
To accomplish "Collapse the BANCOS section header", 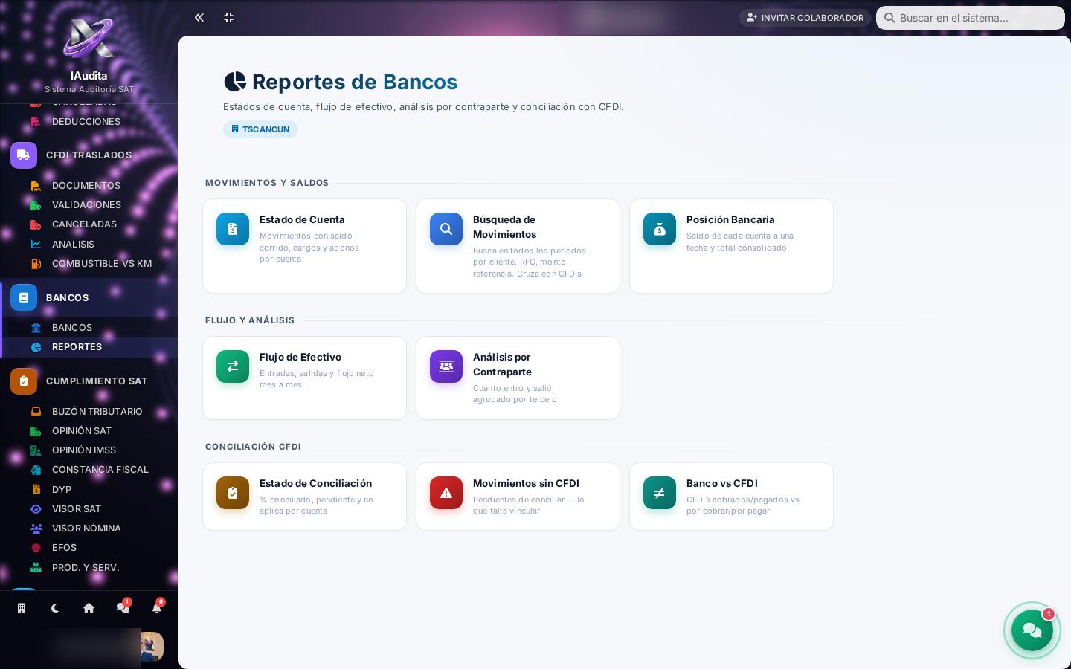I will 89,297.
